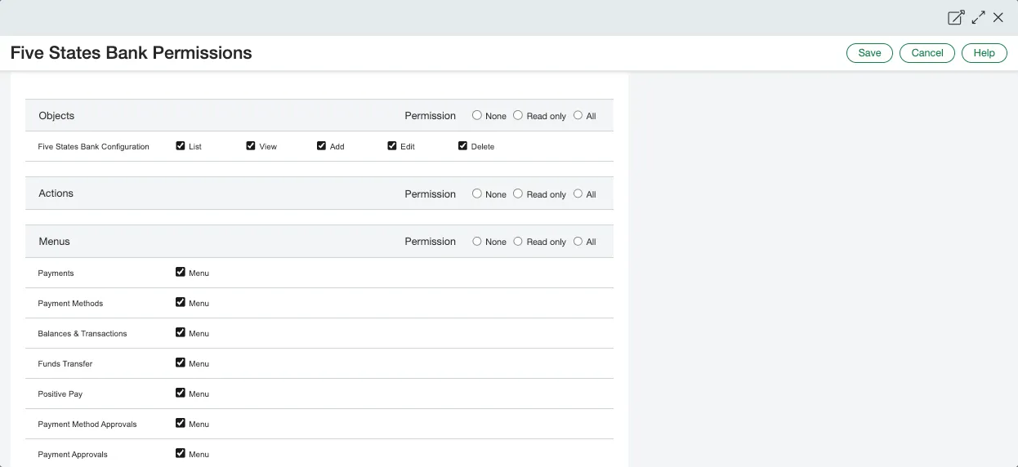Open Help for this page
1018x467 pixels.
click(x=985, y=53)
